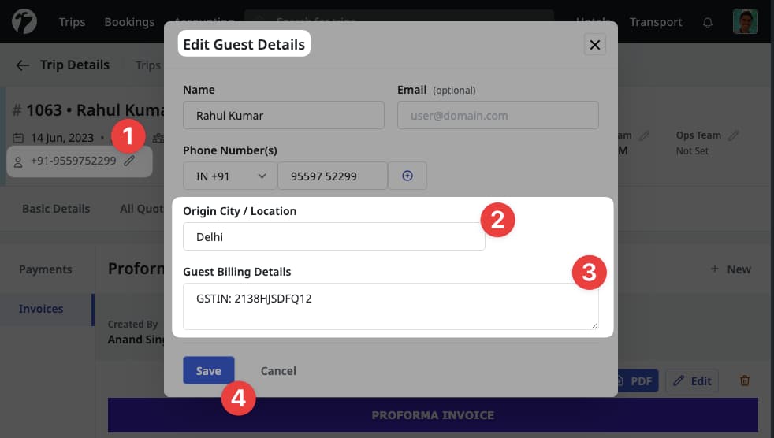Switch to the Basic Details tab
Viewport: 774px width, 438px height.
coord(56,209)
